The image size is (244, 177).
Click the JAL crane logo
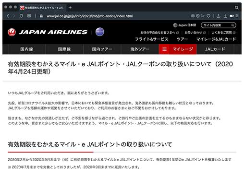pyautogui.click(x=12, y=32)
